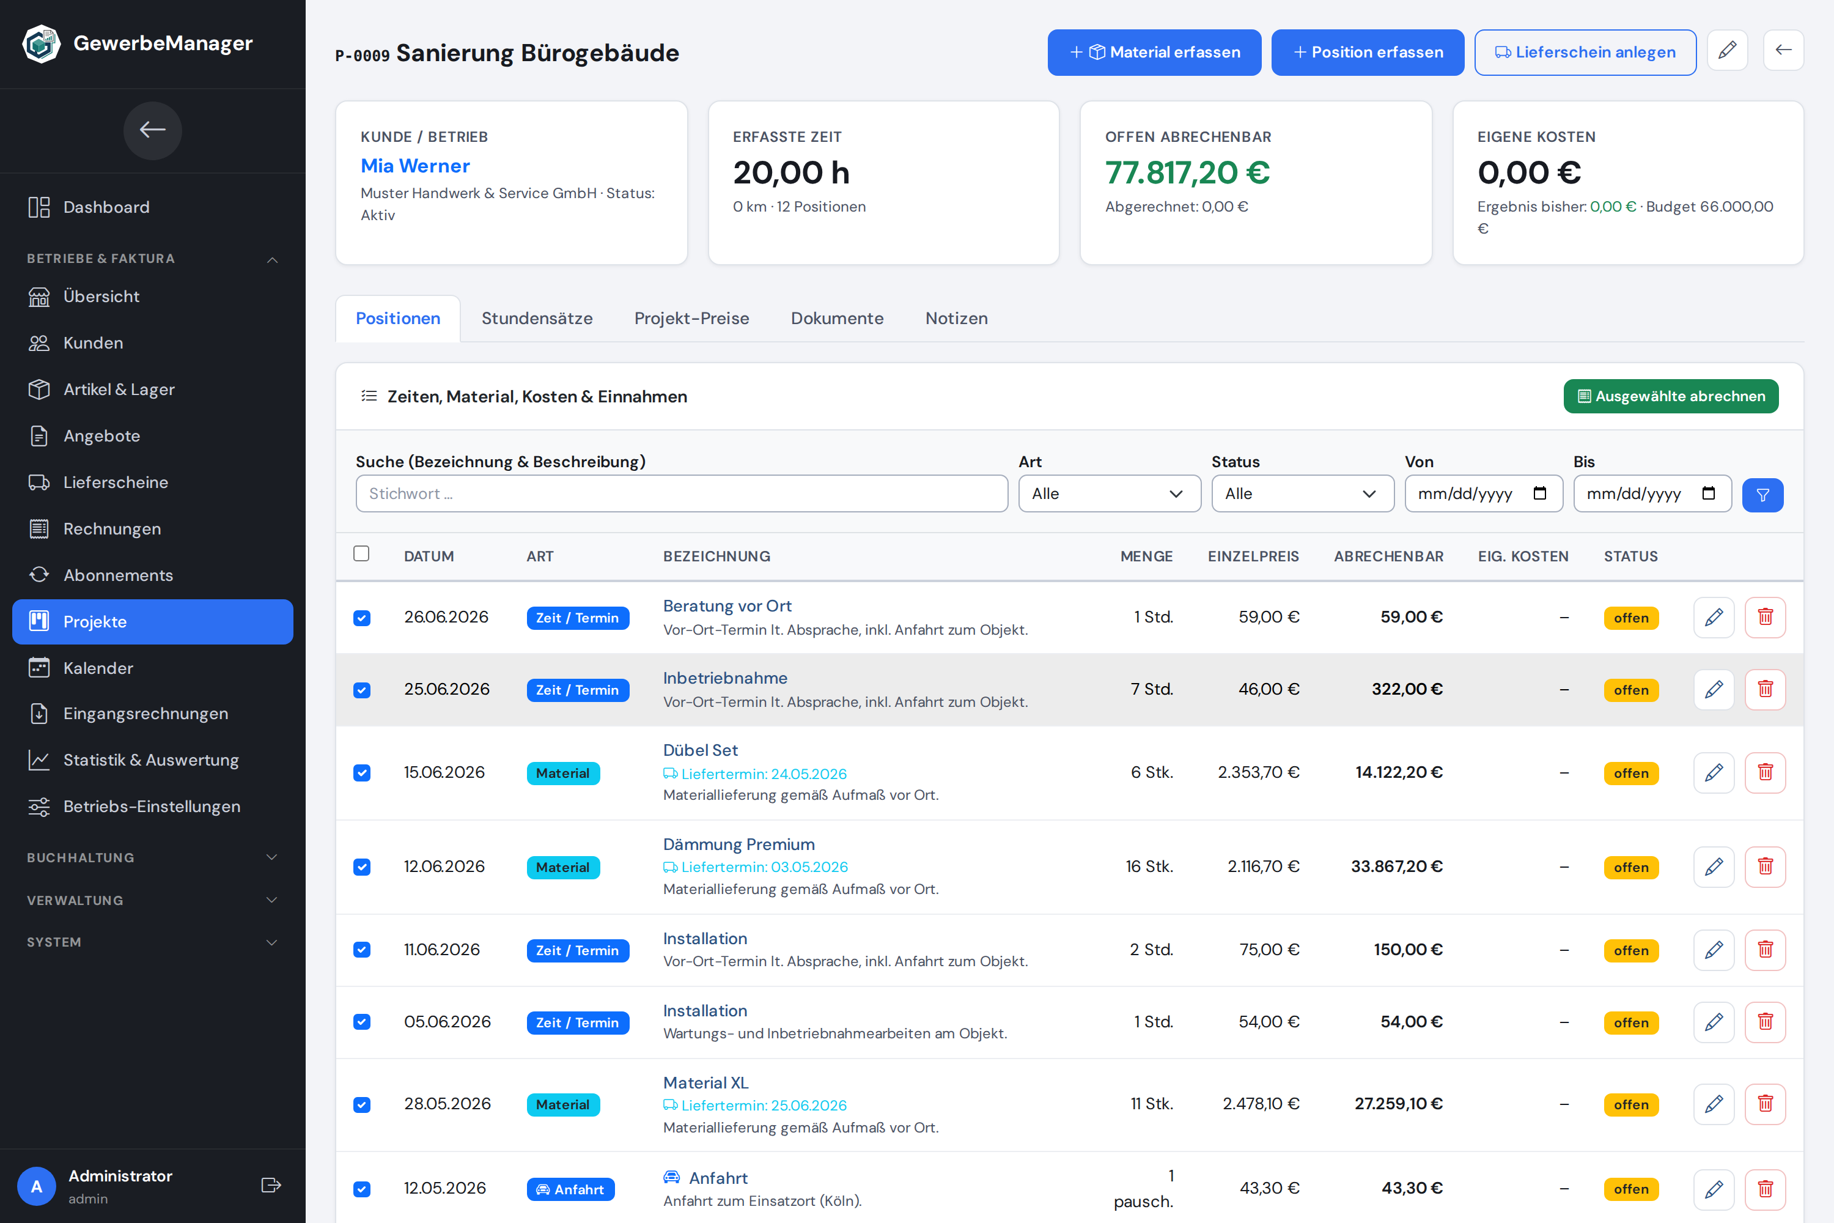Open Betriebs-Einstellungen in the sidebar
1834x1223 pixels.
(153, 807)
